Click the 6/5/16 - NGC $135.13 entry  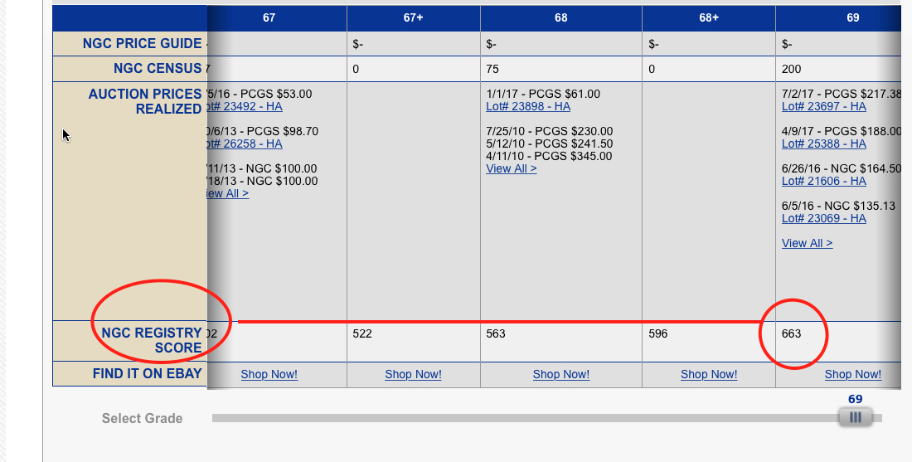[839, 206]
